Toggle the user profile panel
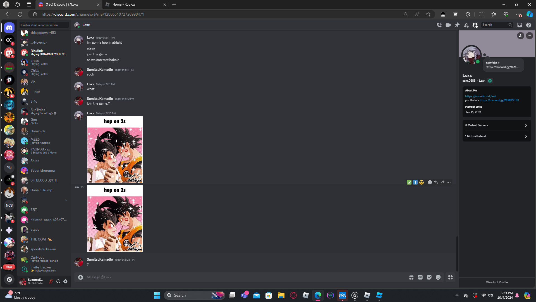The width and height of the screenshot is (536, 302). [x=475, y=25]
